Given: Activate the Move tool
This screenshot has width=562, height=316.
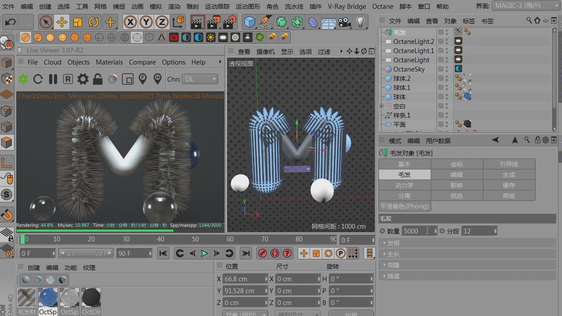Looking at the screenshot, I should coord(61,22).
